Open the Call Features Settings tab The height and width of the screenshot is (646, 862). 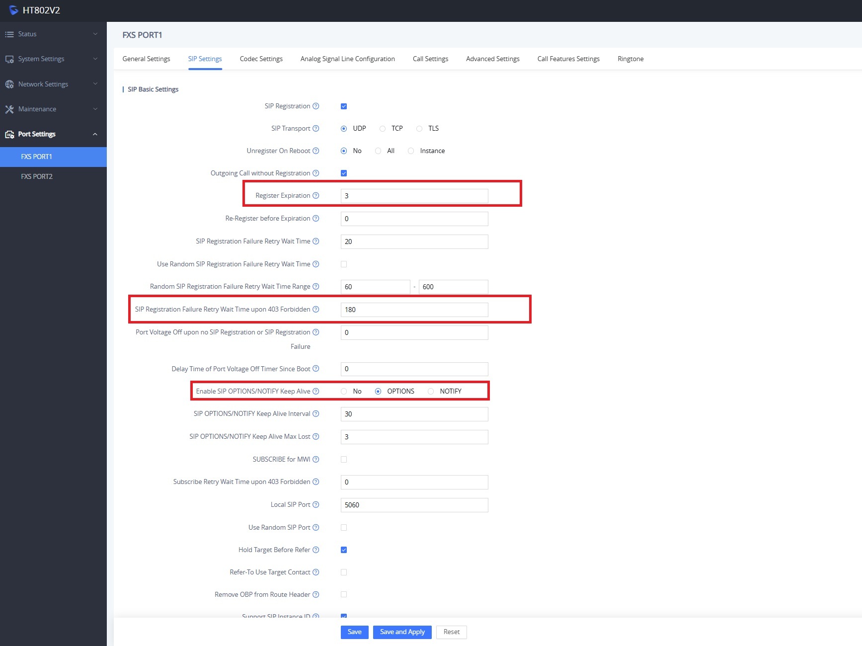[x=568, y=59]
